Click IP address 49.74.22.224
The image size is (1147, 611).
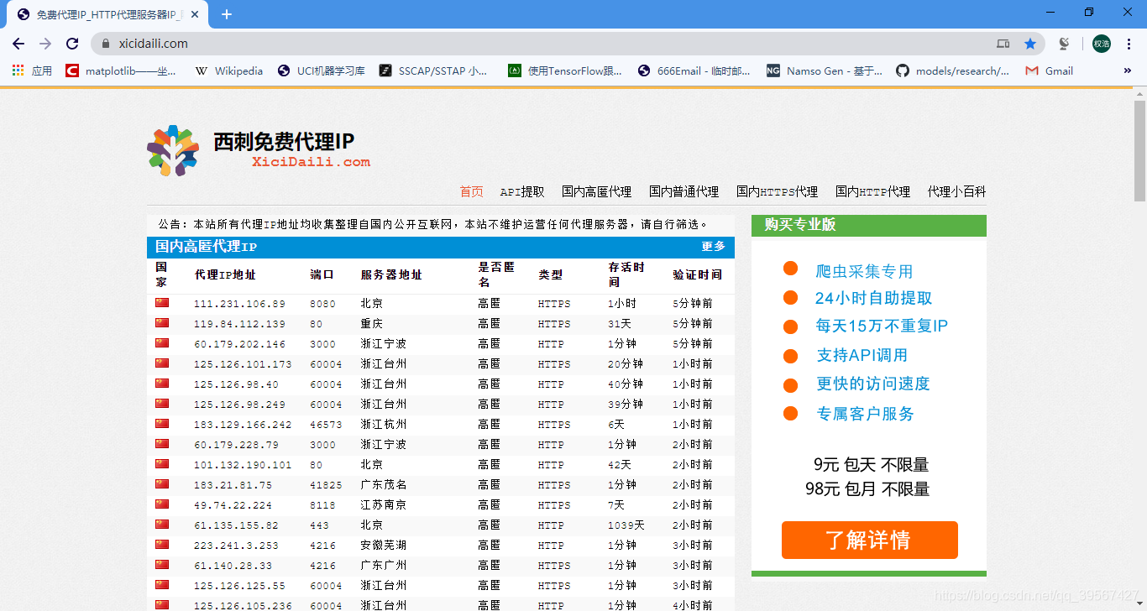tap(233, 505)
